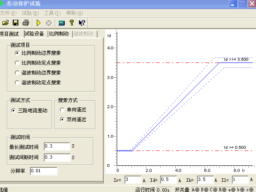The image size is (256, 192).
Task: Click the Id >= 0.500 chart label
Action: click(235, 148)
